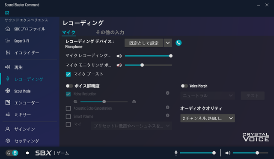
Task: Open オーディオ クオリティ 2 チャンネル dropdown
Action: coord(207,118)
